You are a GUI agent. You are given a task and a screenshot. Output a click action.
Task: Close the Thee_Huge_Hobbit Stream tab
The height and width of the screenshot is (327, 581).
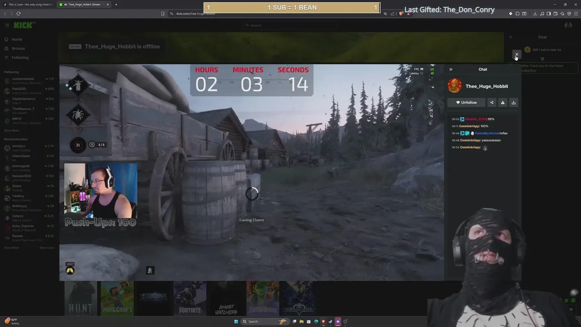point(108,5)
